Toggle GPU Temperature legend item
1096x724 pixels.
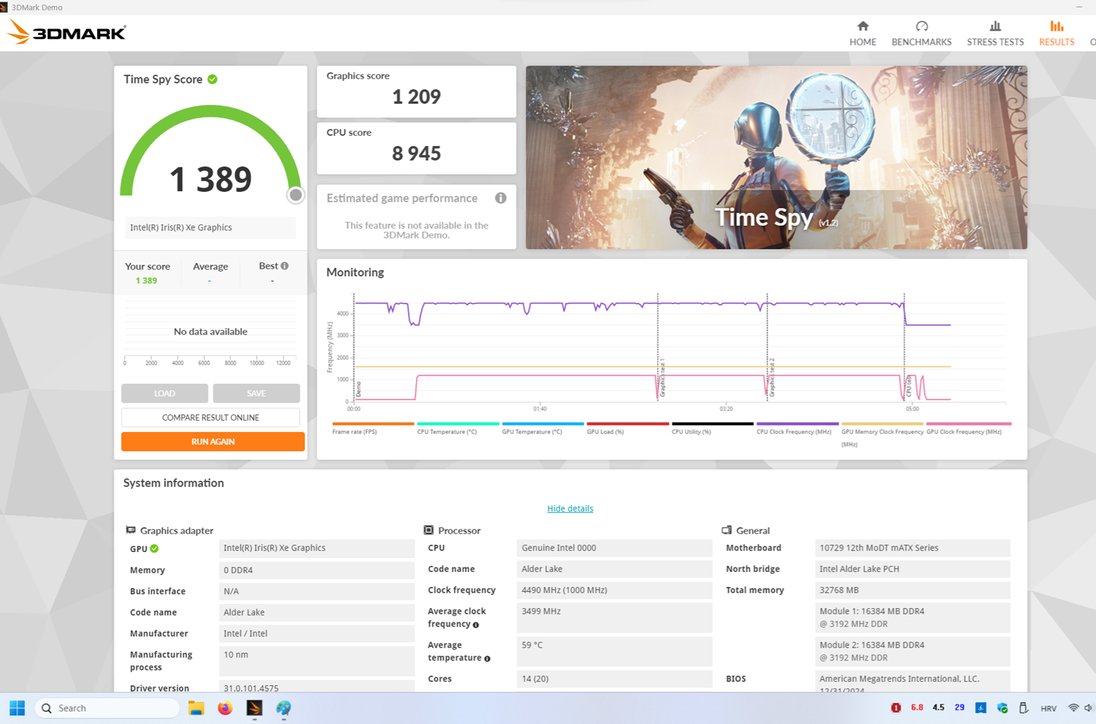click(x=543, y=428)
